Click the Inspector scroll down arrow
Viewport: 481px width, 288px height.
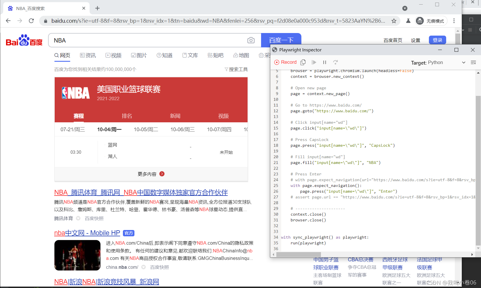click(x=478, y=248)
